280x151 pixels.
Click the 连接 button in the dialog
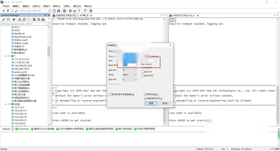click(151, 103)
